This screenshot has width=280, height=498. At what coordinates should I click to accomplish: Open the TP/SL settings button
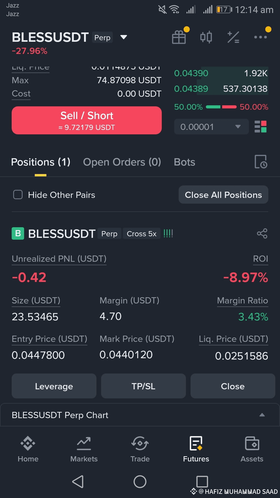[143, 386]
